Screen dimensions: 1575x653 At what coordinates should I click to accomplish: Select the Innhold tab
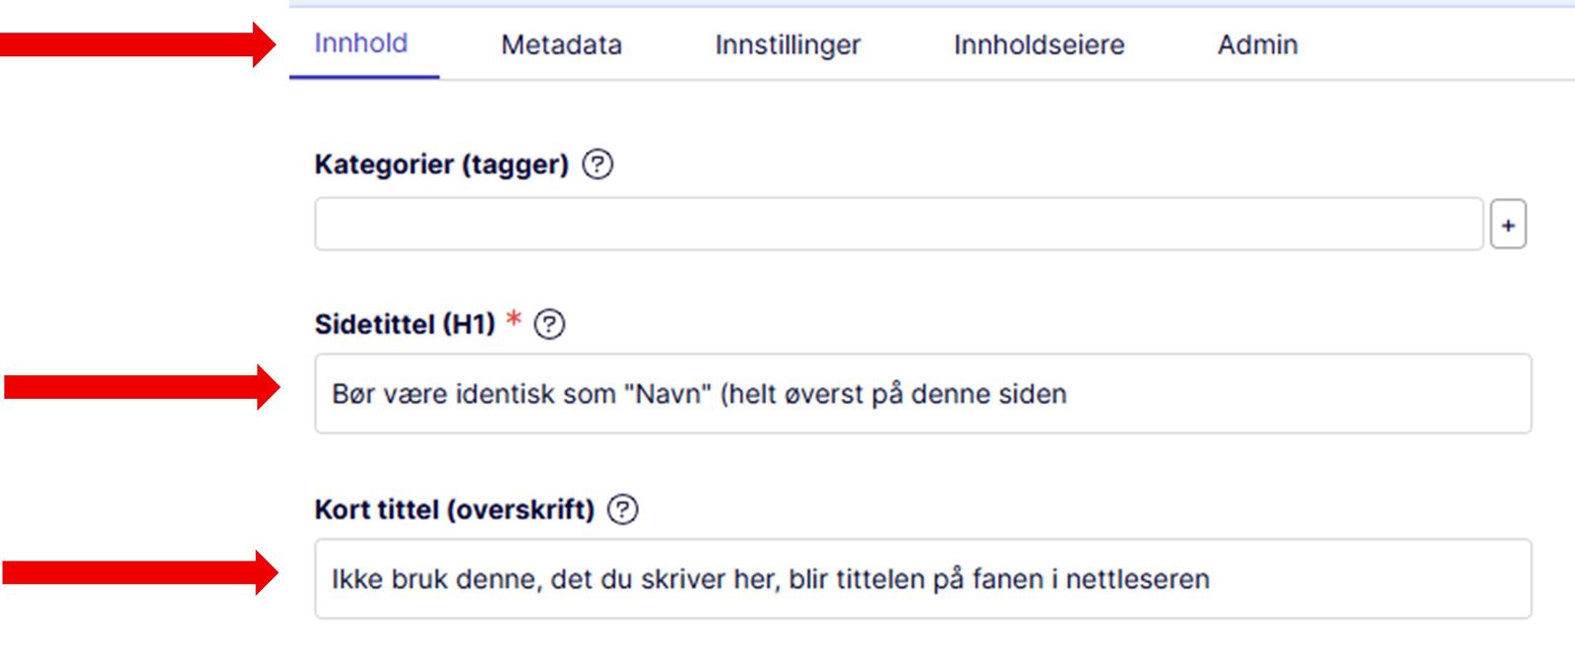point(360,43)
